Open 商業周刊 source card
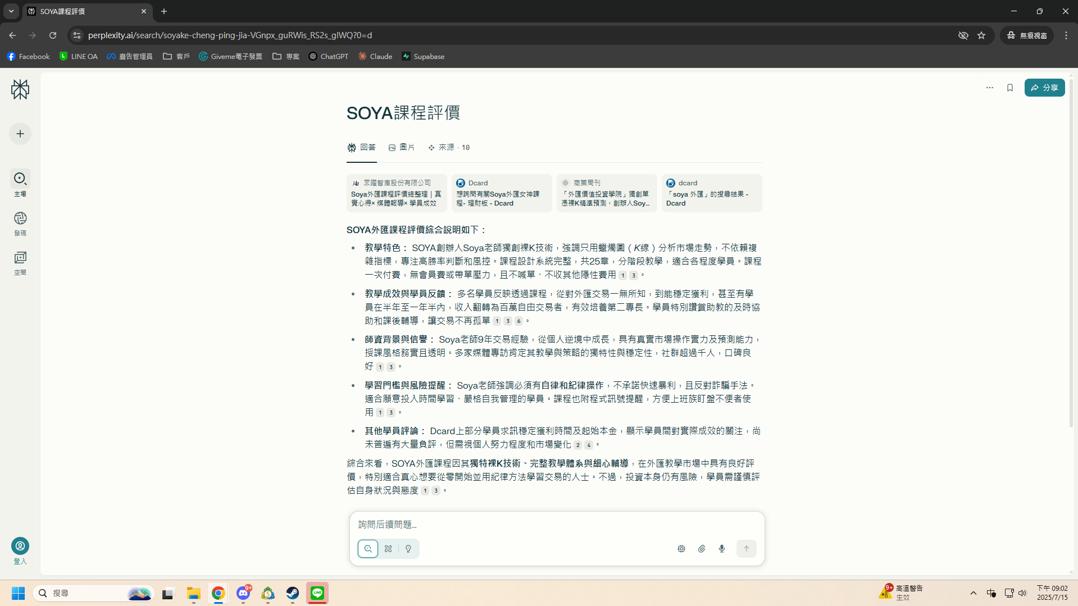Screen dimensions: 1078x606 (x=607, y=193)
